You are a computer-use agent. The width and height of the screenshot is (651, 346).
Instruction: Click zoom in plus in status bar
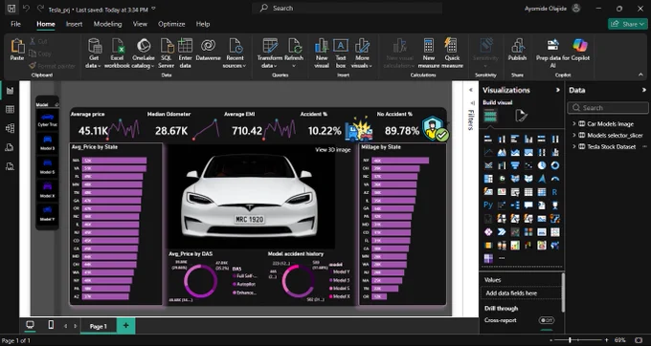click(x=607, y=340)
